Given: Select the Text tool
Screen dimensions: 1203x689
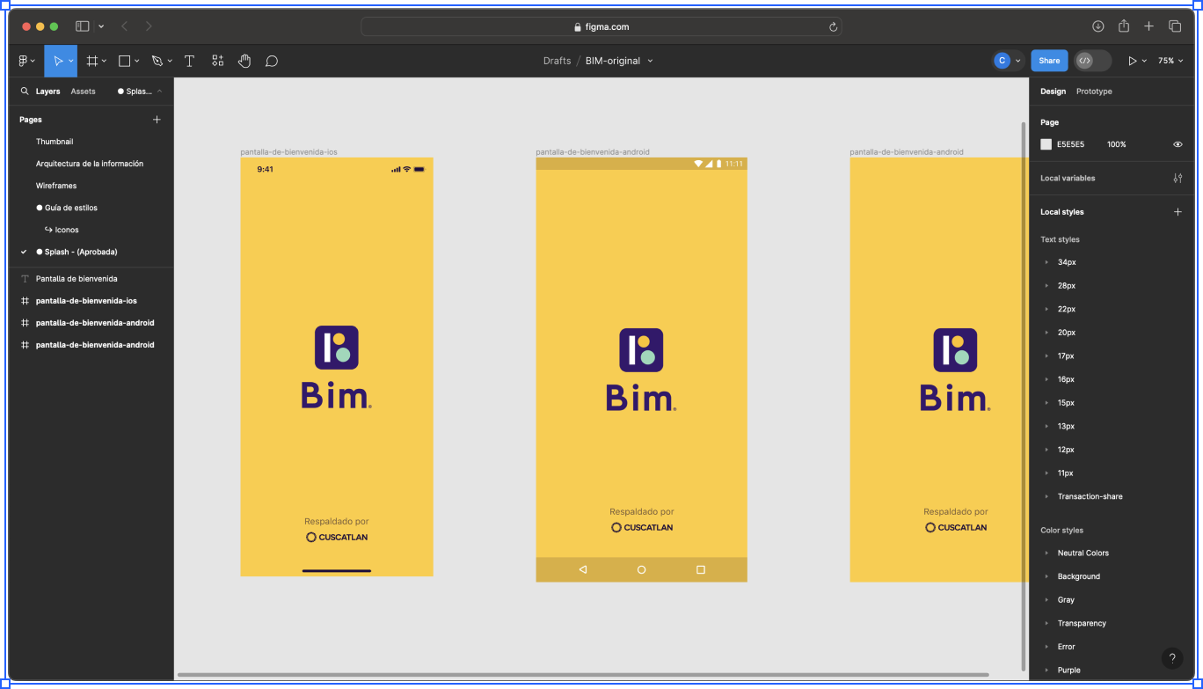Looking at the screenshot, I should point(189,61).
